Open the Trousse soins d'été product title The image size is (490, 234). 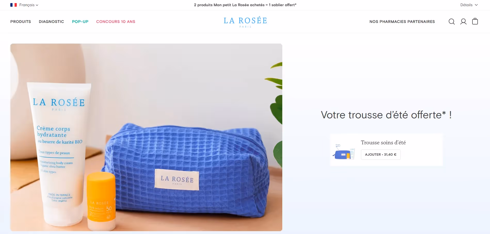click(383, 143)
